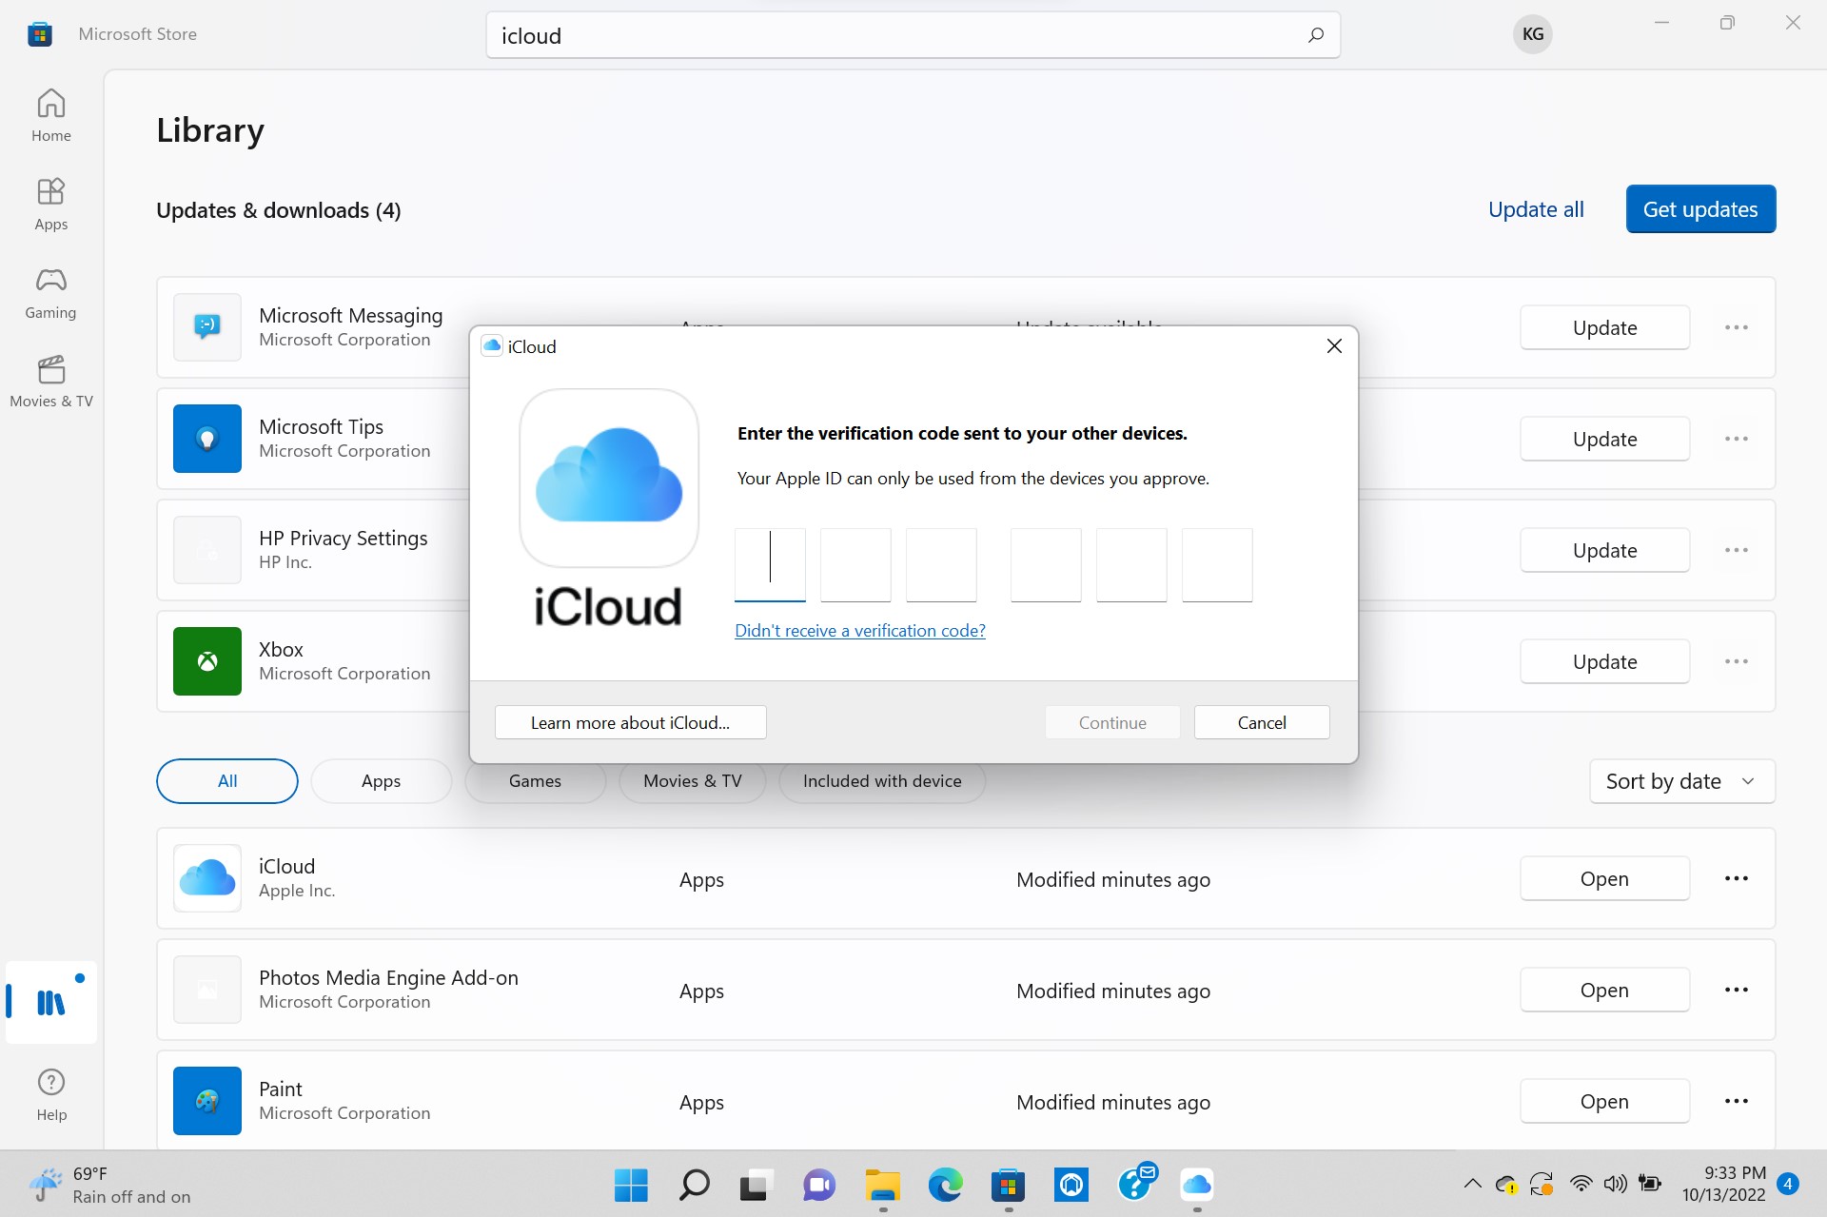
Task: Open the Library sidebar icon
Action: tap(51, 1002)
